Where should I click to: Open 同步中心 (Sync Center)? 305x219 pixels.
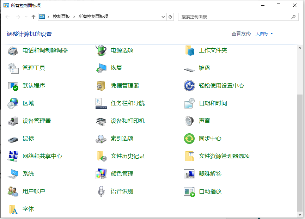tap(211, 138)
